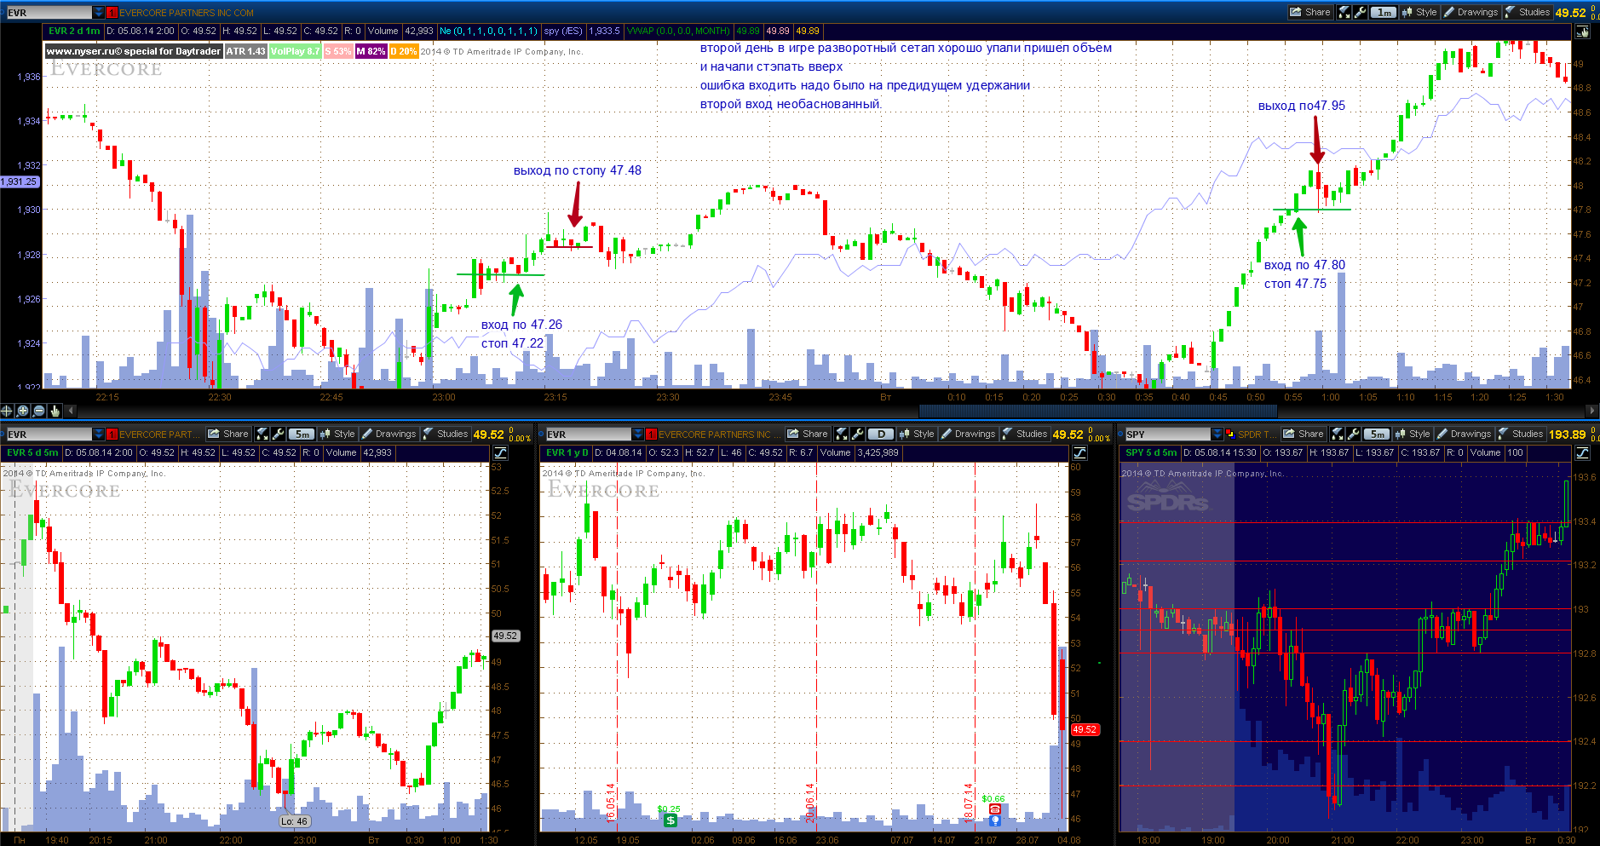
Task: Click SPY symbol input field
Action: coord(1167,435)
